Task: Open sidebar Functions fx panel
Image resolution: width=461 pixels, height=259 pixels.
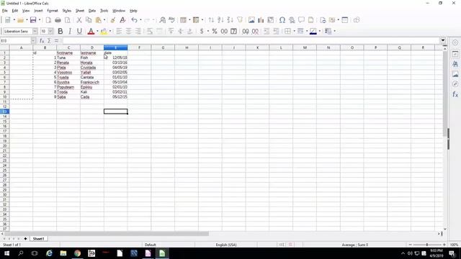Action: tap(455, 94)
